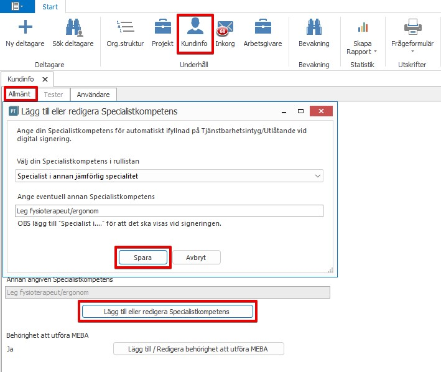Select the Start ribbon tab

pyautogui.click(x=50, y=7)
